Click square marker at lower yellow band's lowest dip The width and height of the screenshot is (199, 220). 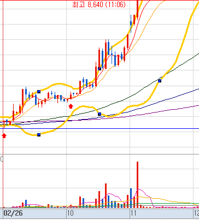click(39, 135)
